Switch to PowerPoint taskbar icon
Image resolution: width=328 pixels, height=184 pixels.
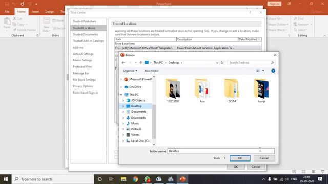[182, 179]
